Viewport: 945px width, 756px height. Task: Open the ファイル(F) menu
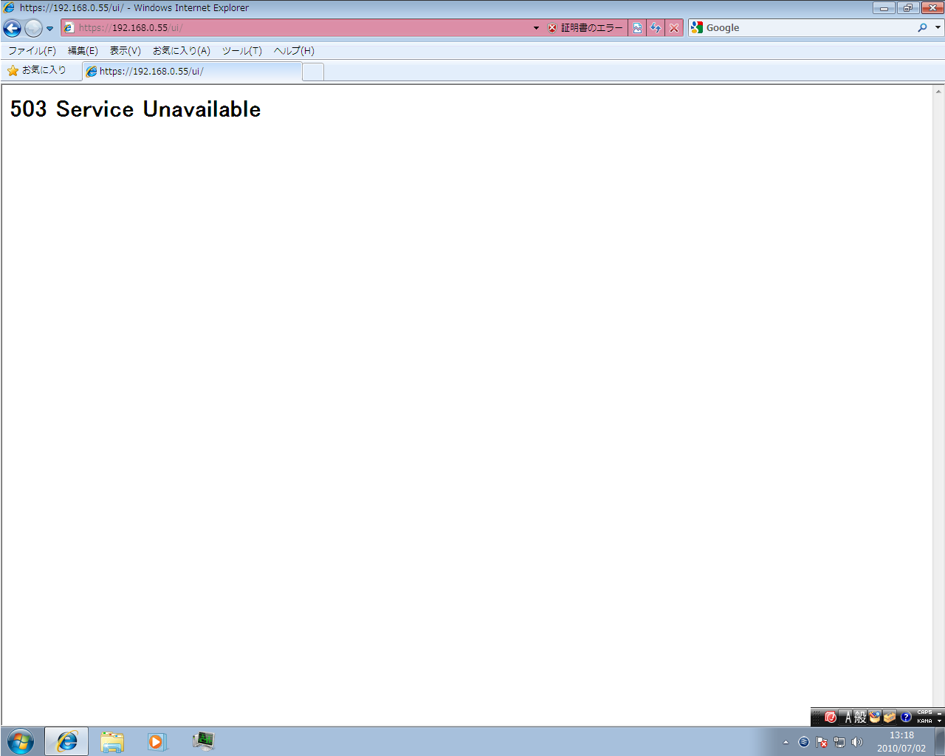coord(32,51)
